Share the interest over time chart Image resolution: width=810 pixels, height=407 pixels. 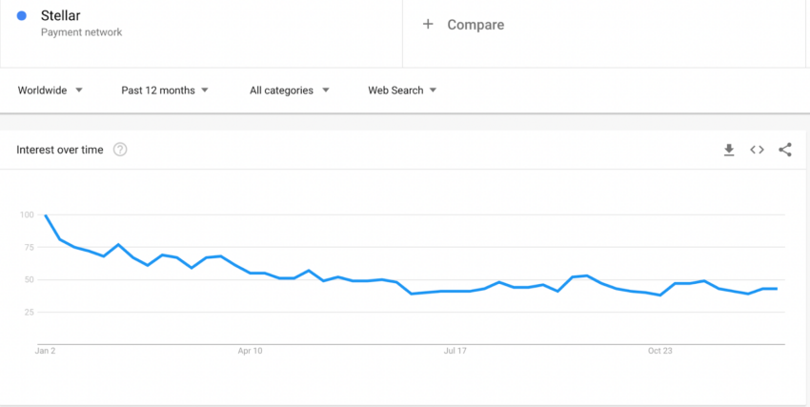pyautogui.click(x=784, y=150)
